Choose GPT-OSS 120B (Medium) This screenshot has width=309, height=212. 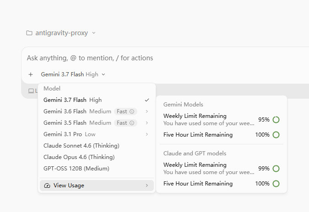(97, 169)
